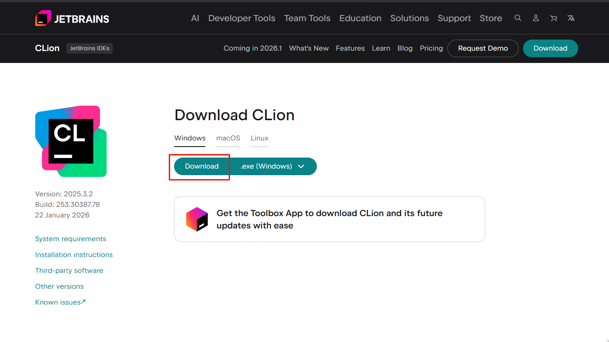Open the Team Tools menu
The image size is (609, 342).
[307, 18]
